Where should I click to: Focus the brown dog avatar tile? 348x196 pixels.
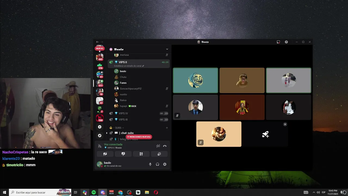click(242, 80)
